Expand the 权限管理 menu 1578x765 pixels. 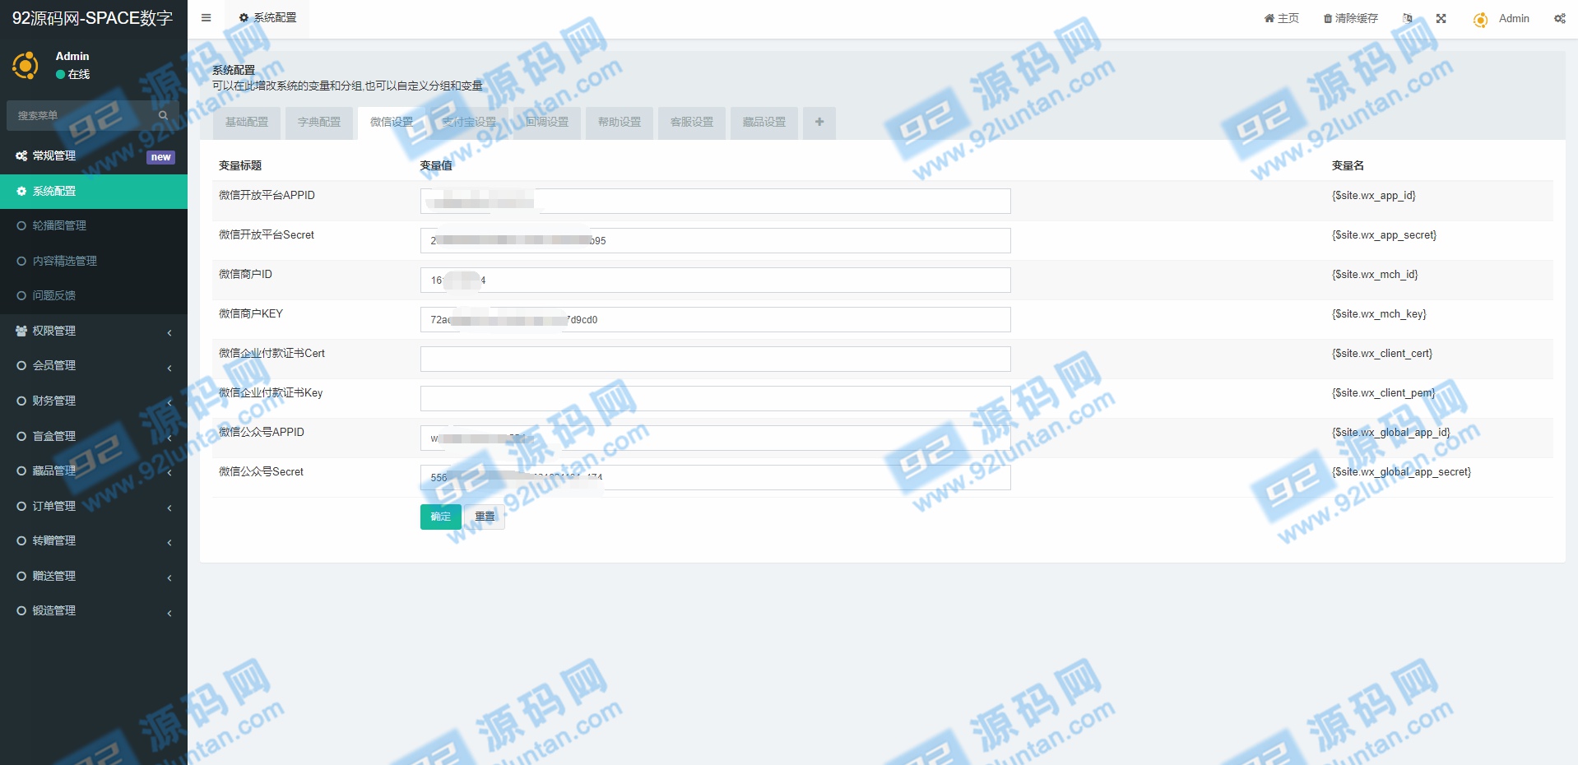click(x=94, y=331)
